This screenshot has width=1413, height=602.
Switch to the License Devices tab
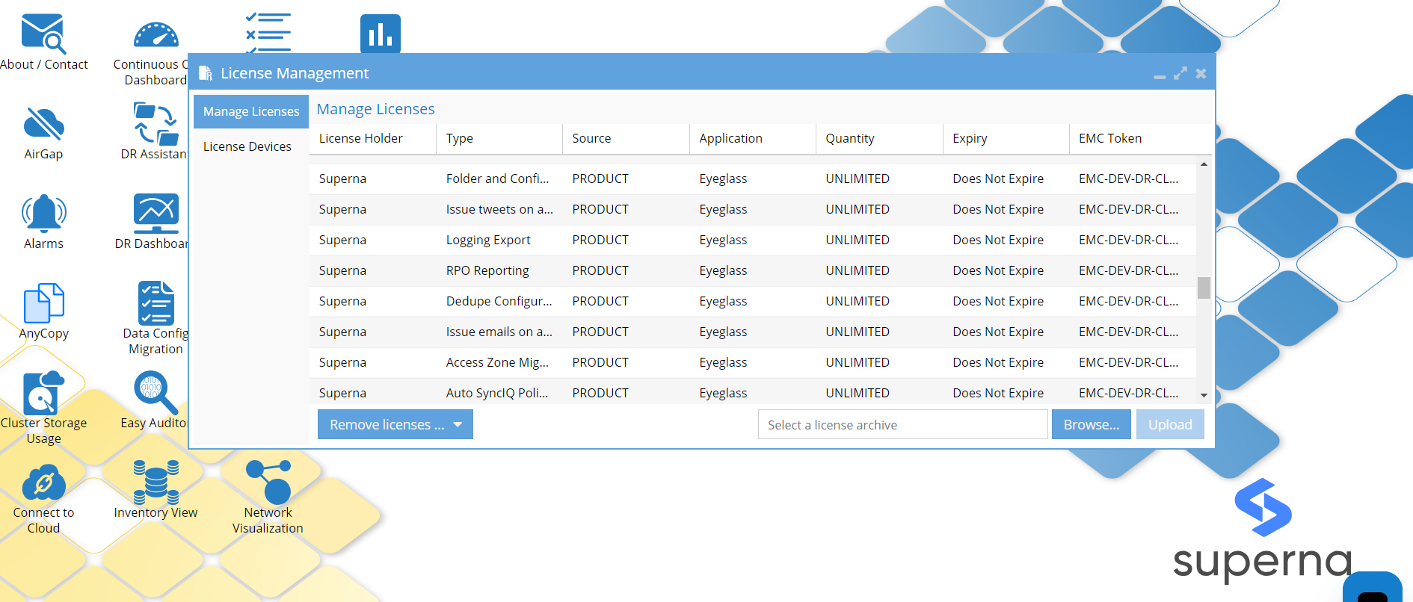coord(247,146)
